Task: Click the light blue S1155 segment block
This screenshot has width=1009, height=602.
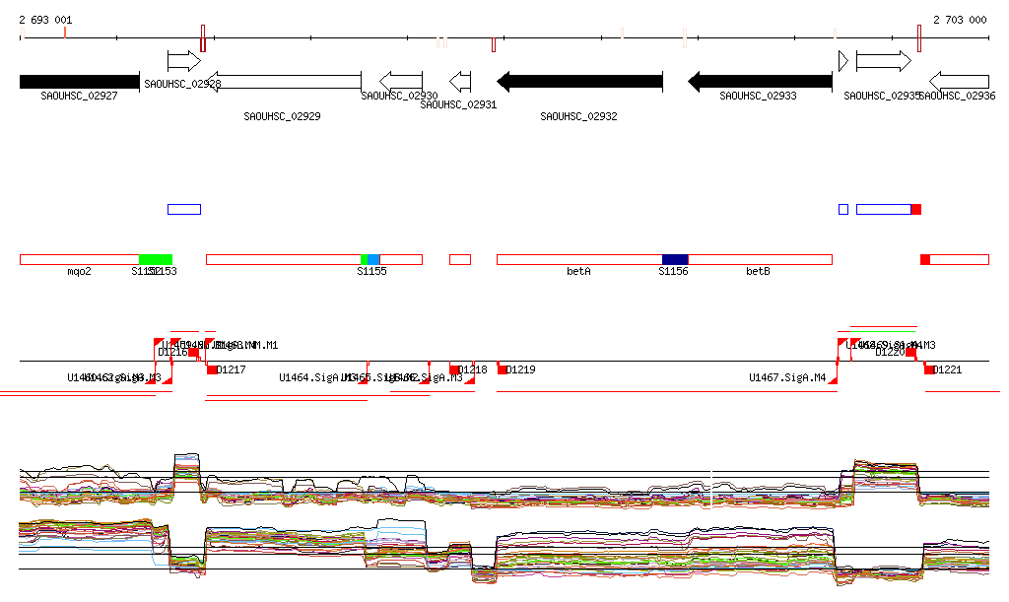Action: (x=373, y=260)
